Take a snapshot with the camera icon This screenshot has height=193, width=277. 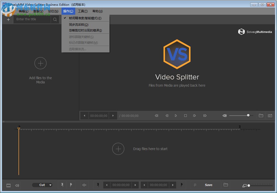tap(270, 116)
